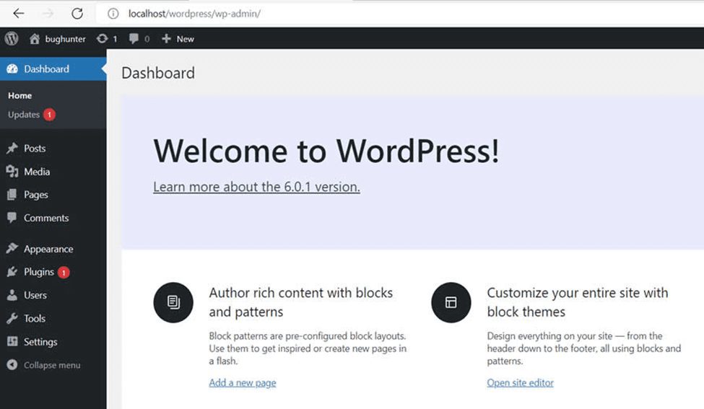
Task: Click the red Updates count badge
Action: [49, 115]
